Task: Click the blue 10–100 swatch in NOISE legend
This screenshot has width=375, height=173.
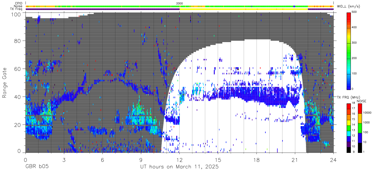Action: coord(360,138)
